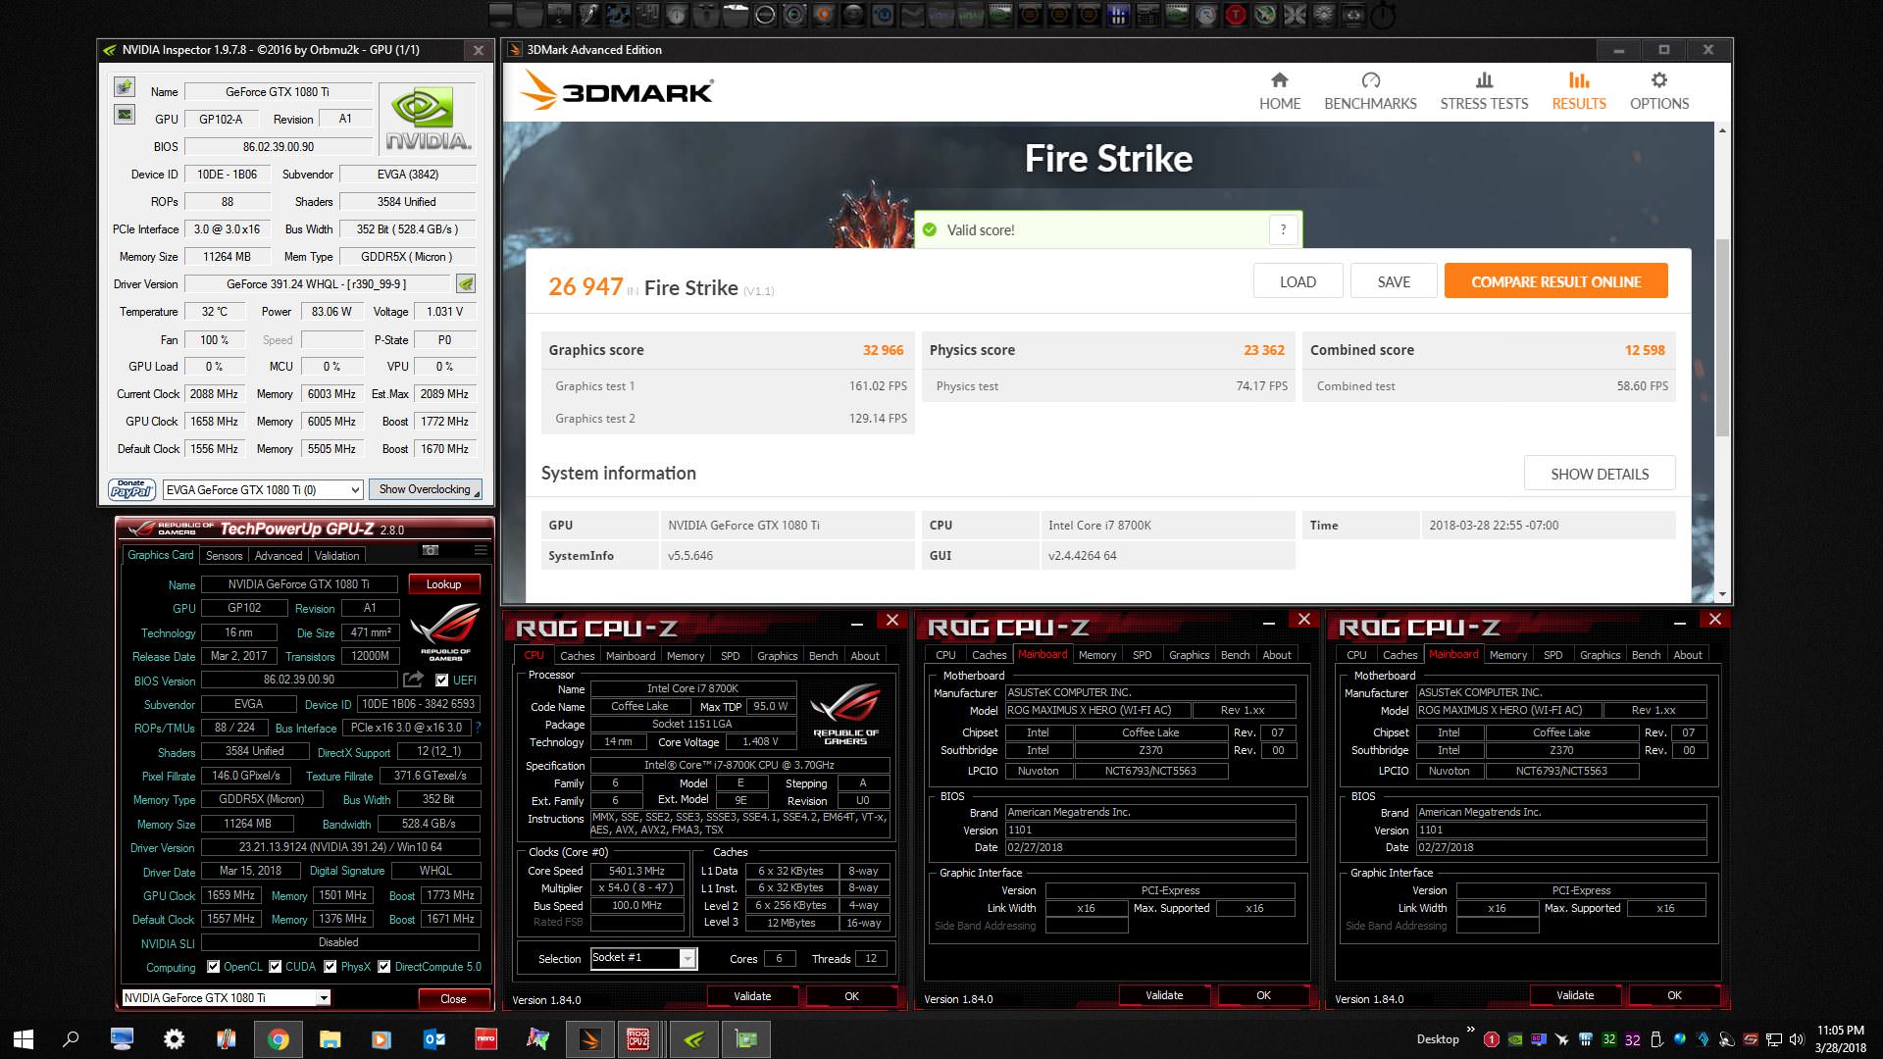Click the 3DMark vertical scrollbar thumb
Image resolution: width=1883 pixels, height=1059 pixels.
tap(1722, 338)
